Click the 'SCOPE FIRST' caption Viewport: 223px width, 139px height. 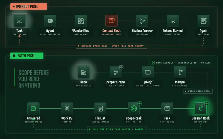201,122
